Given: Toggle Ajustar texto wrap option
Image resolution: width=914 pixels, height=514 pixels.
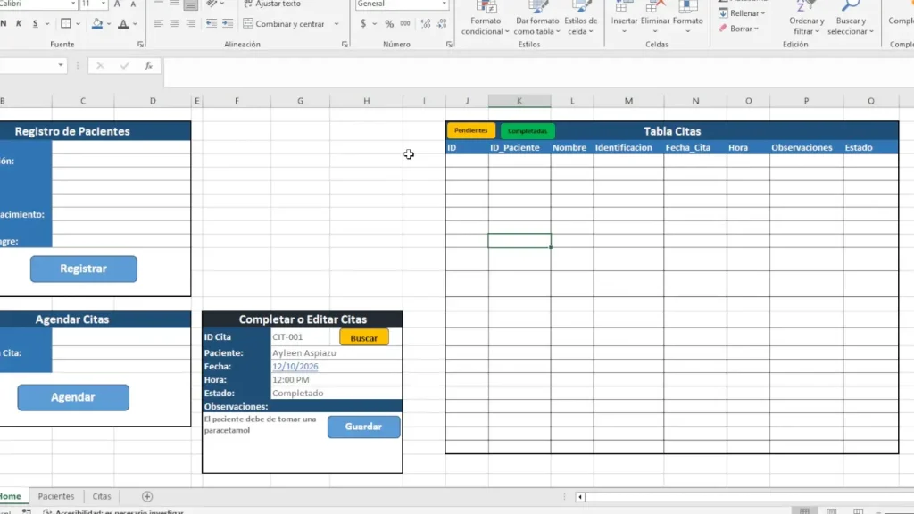Looking at the screenshot, I should point(271,4).
